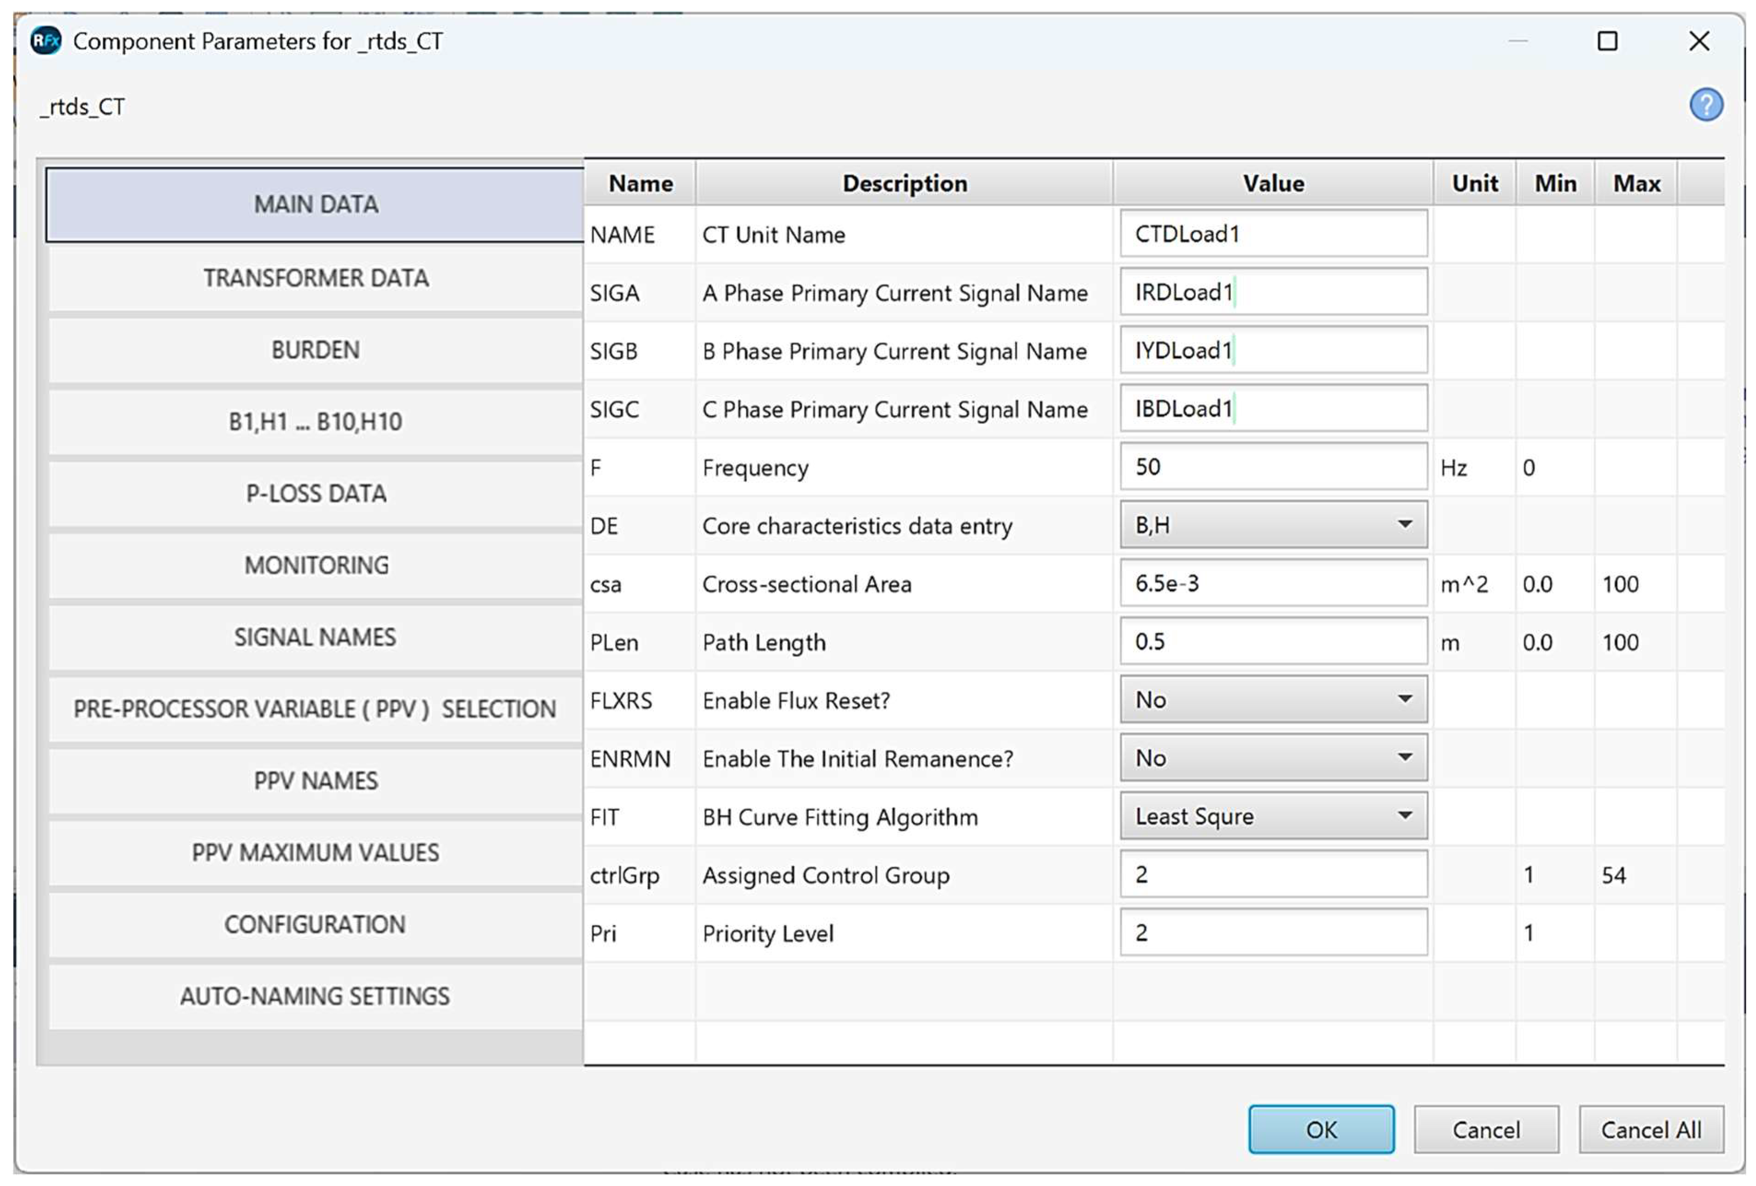The image size is (1756, 1186).
Task: Open the BURDEN tab
Action: coord(316,350)
